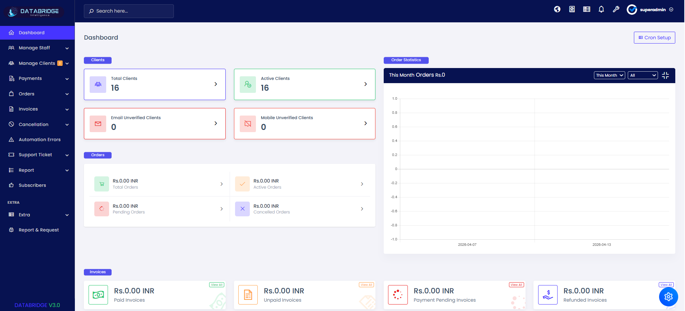Click the Payment Pending Invoices loading icon

[x=398, y=295]
